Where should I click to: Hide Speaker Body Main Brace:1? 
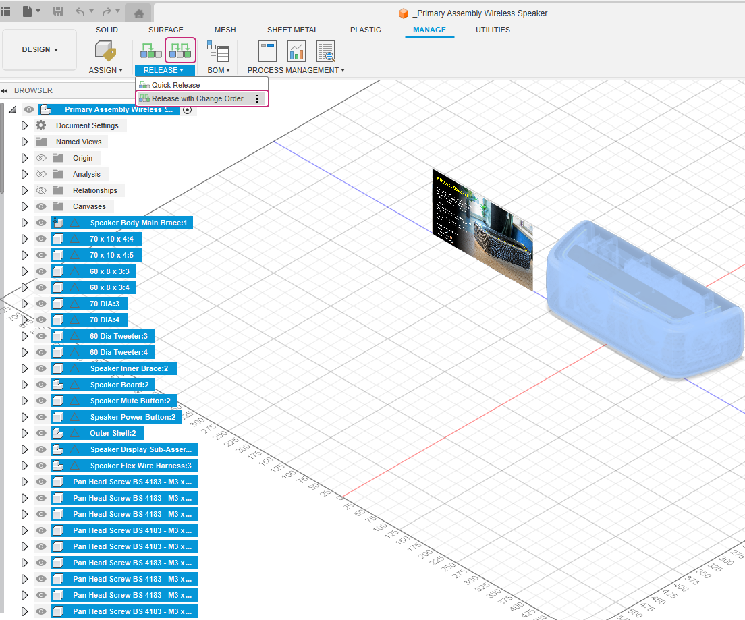[41, 223]
